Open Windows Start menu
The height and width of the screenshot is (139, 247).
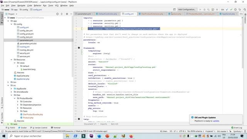click(4, 136)
